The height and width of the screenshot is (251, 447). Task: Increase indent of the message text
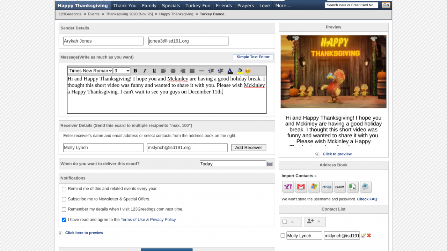pyautogui.click(x=221, y=71)
